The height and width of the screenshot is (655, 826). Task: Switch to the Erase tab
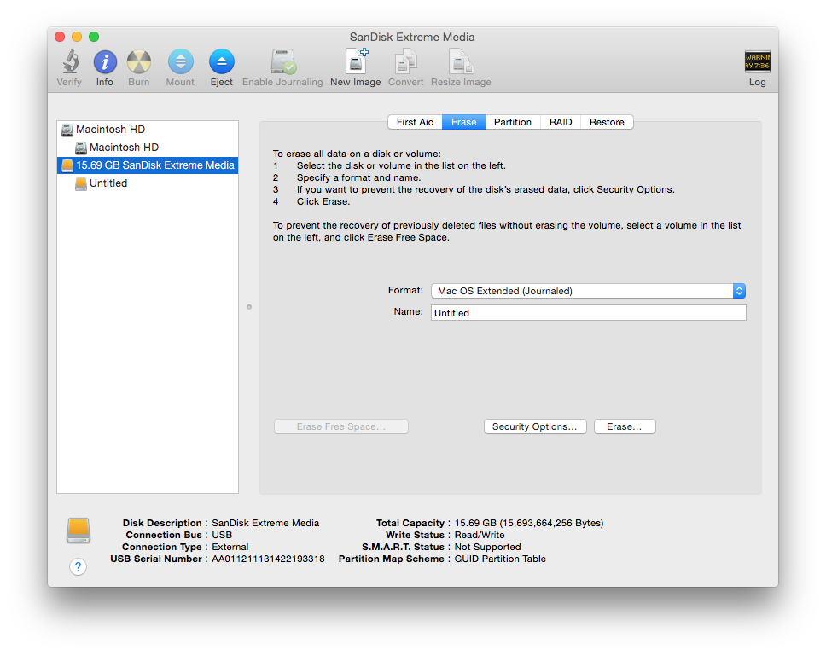click(463, 122)
